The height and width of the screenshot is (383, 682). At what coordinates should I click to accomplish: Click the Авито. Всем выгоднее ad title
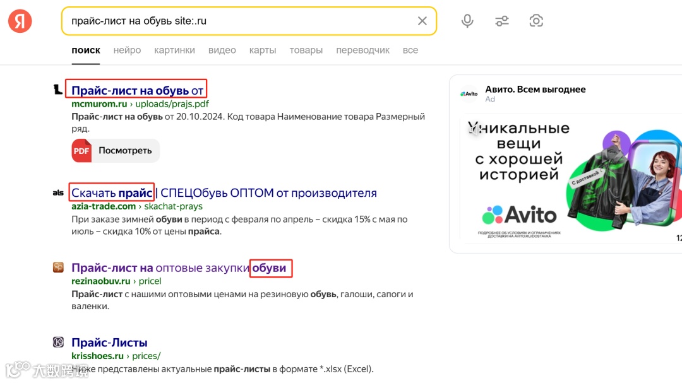coord(535,89)
